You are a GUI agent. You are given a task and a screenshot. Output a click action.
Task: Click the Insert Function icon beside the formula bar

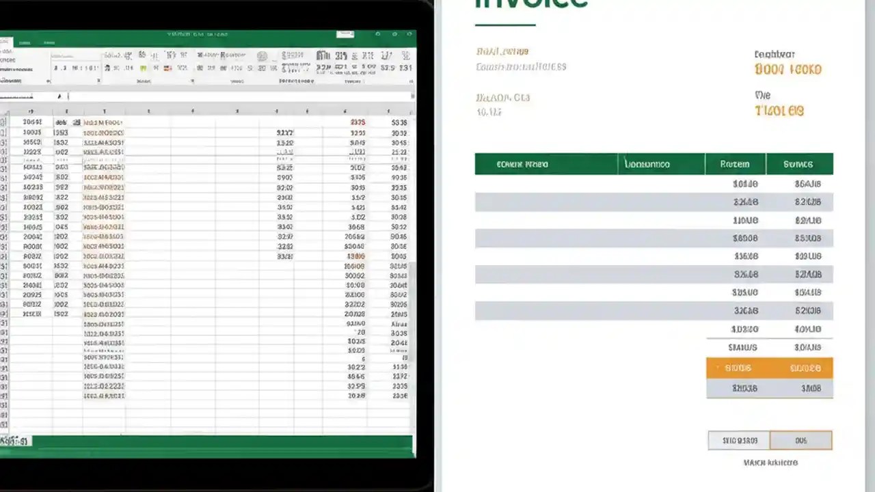(x=60, y=96)
